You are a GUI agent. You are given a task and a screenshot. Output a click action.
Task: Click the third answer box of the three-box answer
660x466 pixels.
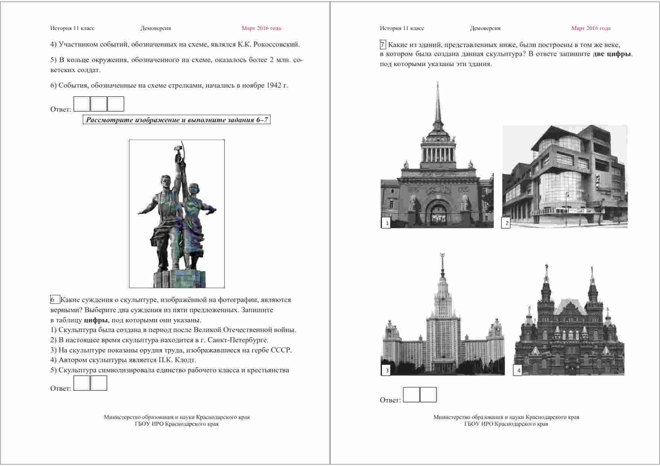pyautogui.click(x=116, y=104)
